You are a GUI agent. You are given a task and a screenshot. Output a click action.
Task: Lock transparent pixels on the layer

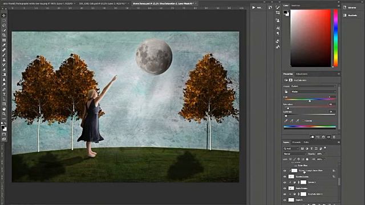coord(290,159)
